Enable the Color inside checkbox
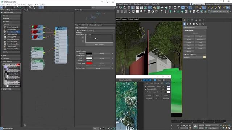This screenshot has width=232, height=130. (x=77, y=63)
